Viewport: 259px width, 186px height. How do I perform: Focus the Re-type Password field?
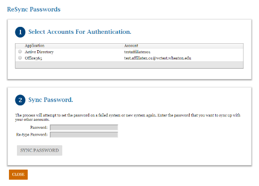point(84,135)
